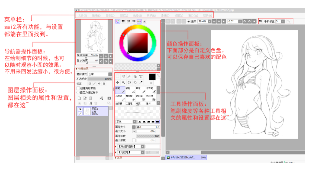Select the 指定为选区样本 radio button

78,92
